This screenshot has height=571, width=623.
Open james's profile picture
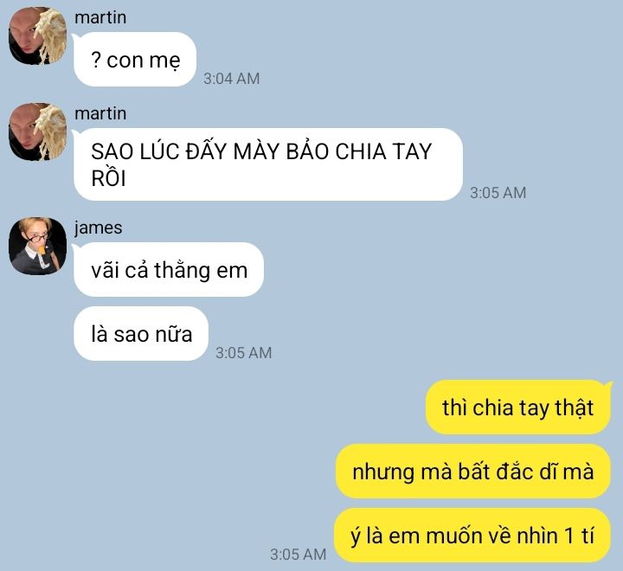click(x=38, y=246)
